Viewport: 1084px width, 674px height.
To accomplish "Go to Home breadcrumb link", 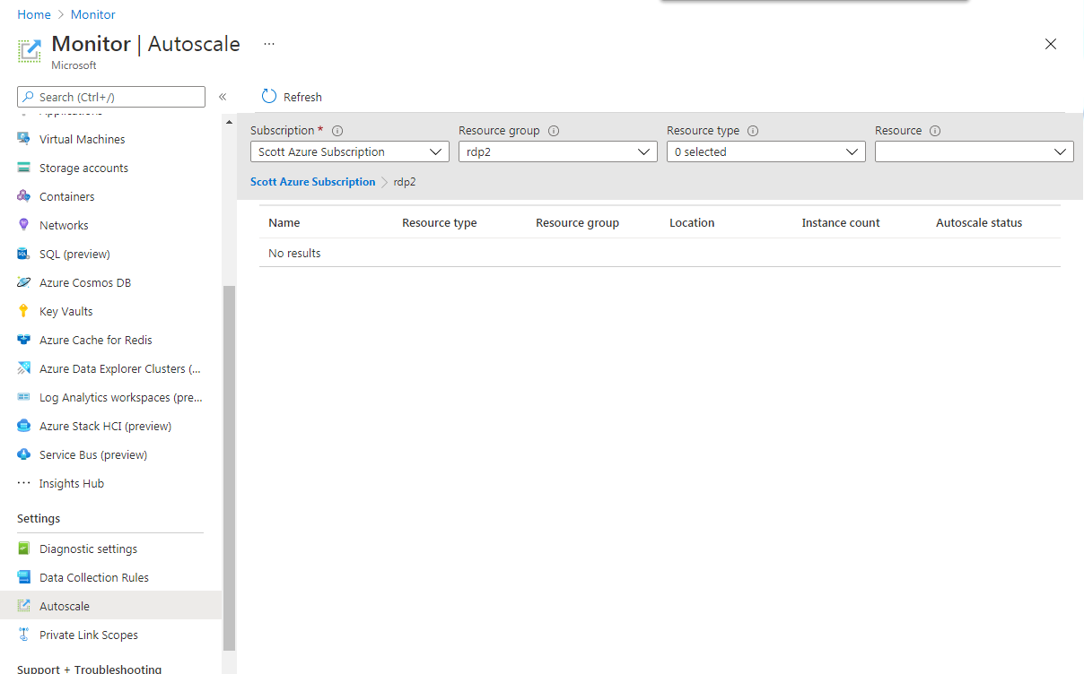I will (x=34, y=14).
